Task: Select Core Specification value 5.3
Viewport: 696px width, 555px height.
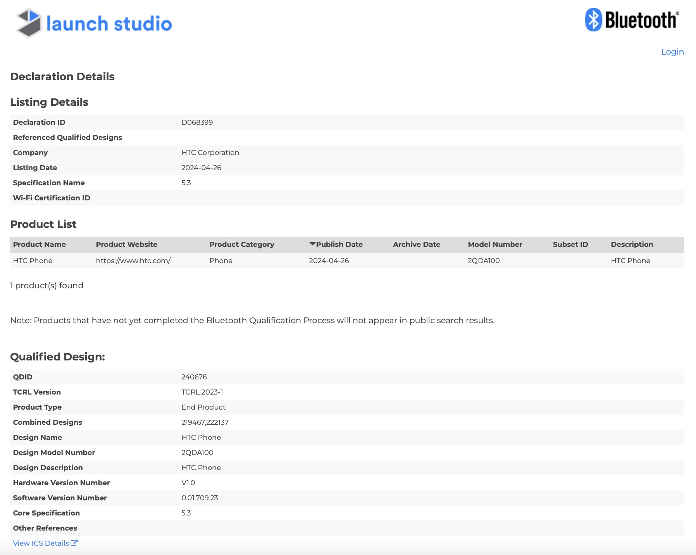Action: coord(186,513)
